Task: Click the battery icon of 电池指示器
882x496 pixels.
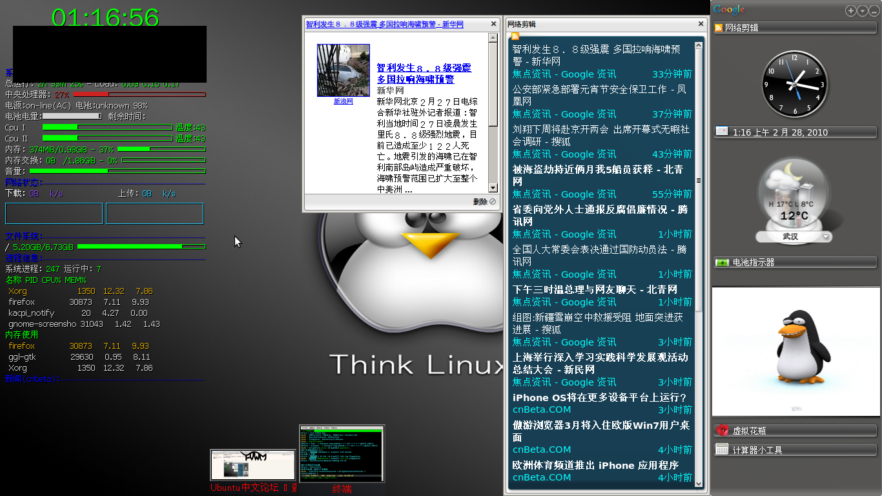Action: 721,262
